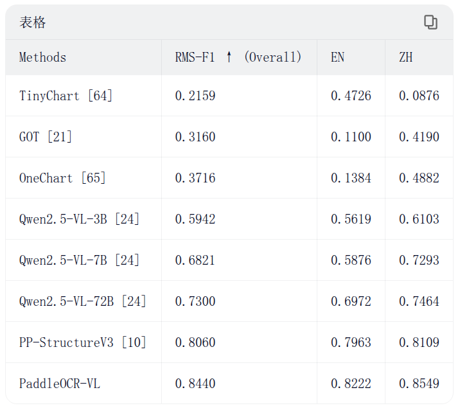This screenshot has width=460, height=408.
Task: Select the overall value 0.3160
Action: [195, 137]
